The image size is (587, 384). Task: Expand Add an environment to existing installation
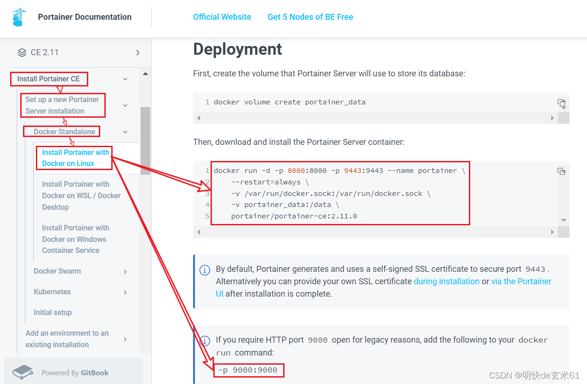(x=125, y=339)
